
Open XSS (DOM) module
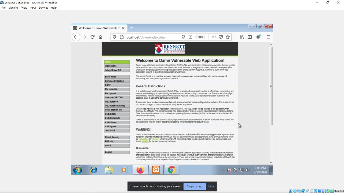point(117,114)
